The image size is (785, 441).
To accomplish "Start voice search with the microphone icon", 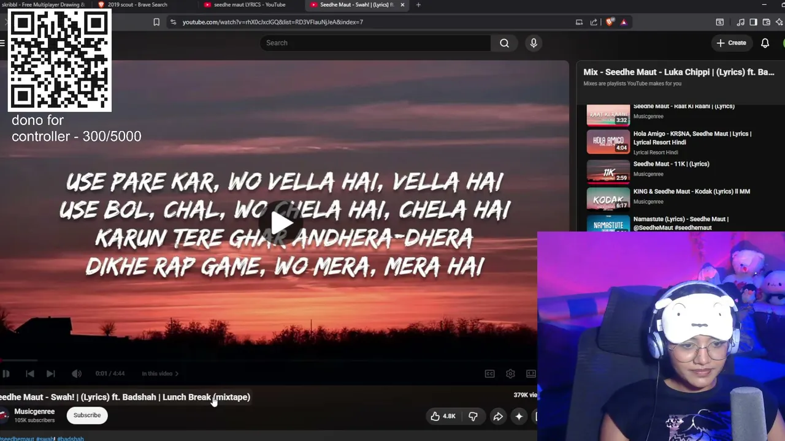I will click(x=534, y=43).
